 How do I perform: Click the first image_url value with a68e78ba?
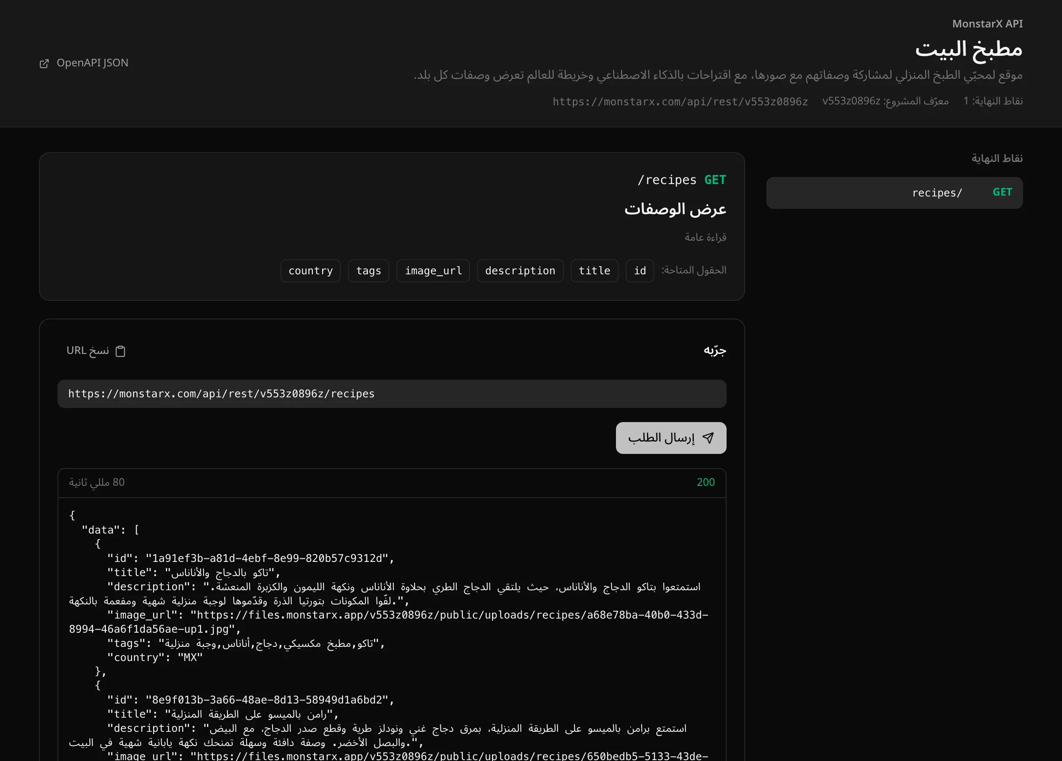[x=389, y=622]
